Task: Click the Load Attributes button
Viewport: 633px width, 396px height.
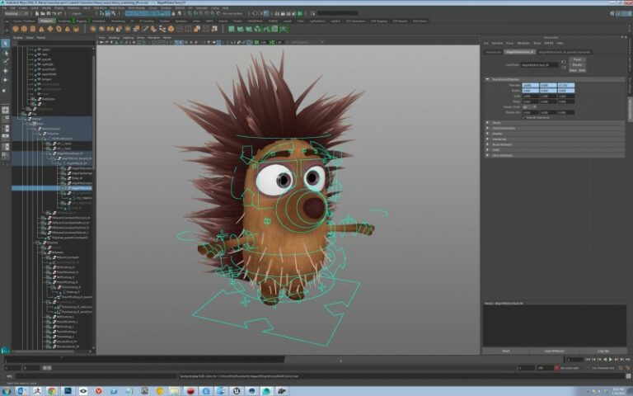Action: [554, 351]
